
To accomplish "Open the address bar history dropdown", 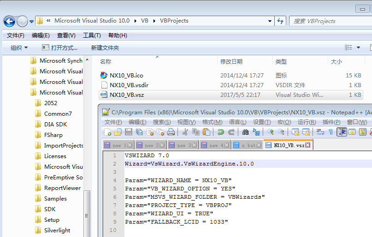I will 270,21.
